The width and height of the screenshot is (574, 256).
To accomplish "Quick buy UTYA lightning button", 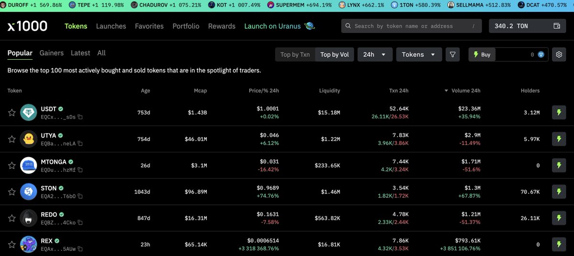I will 559,139.
